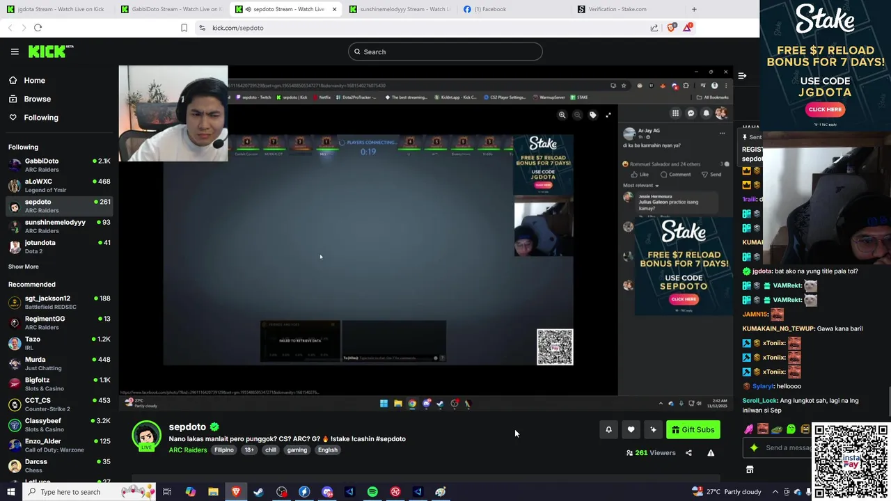Switch to Verification - Stake.com tab
The width and height of the screenshot is (891, 501).
pos(628,9)
